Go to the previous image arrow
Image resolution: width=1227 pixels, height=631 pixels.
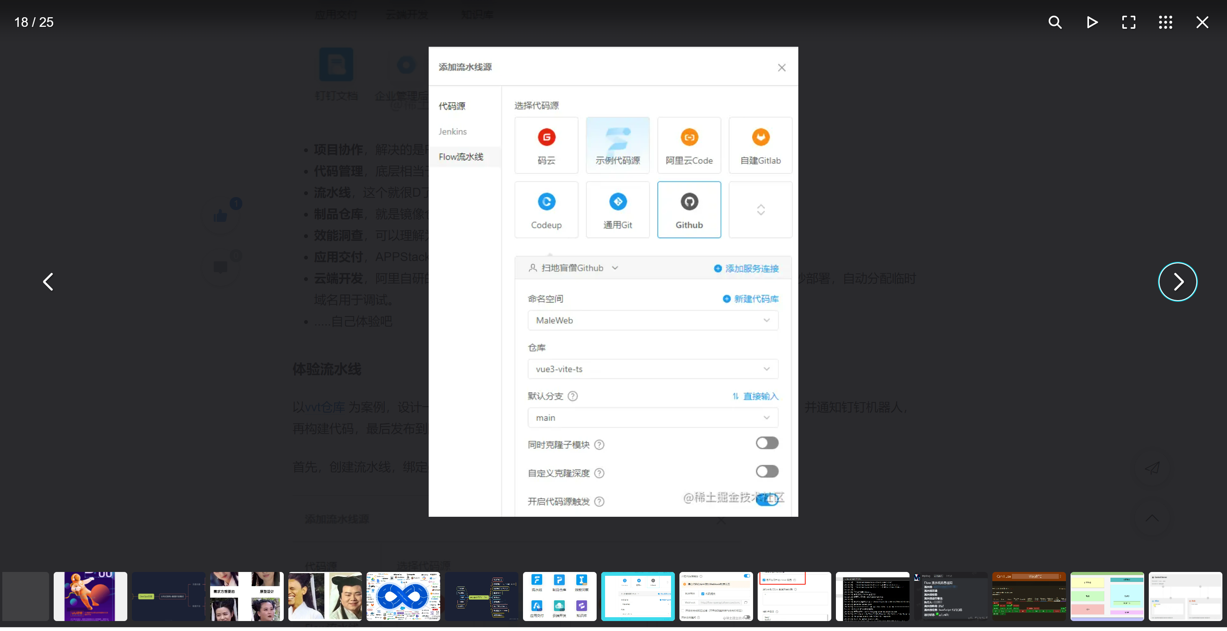coord(48,282)
